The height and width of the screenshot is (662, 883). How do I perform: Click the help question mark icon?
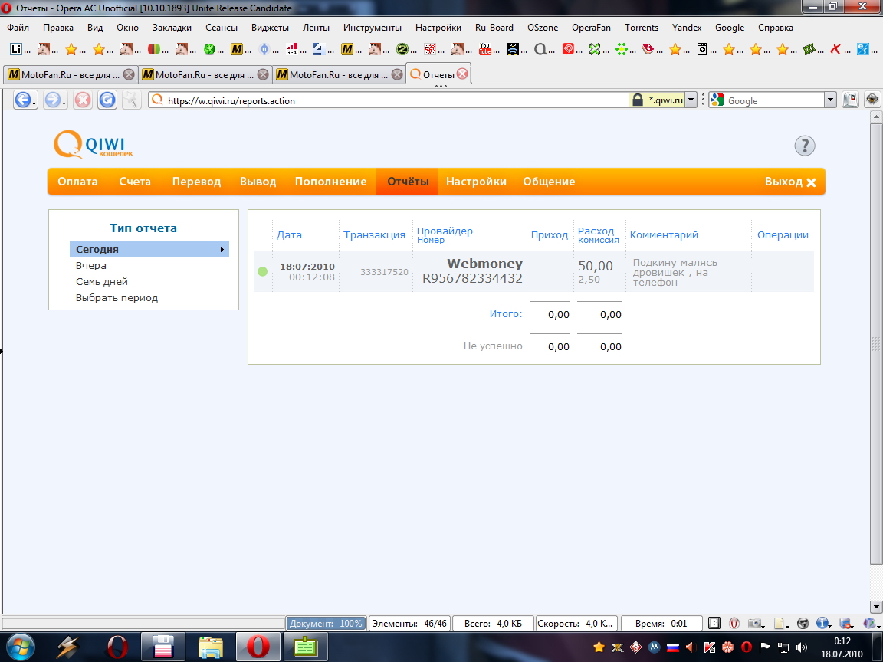point(805,146)
